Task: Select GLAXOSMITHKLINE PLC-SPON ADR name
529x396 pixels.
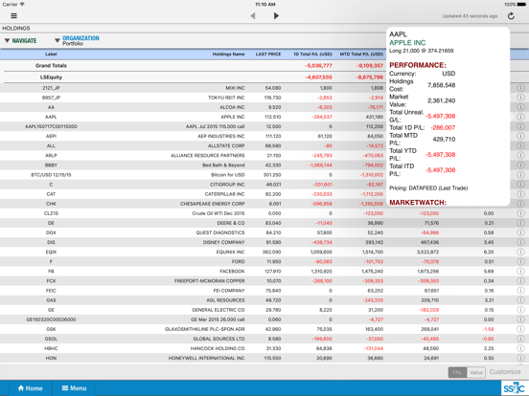Action: 205,329
